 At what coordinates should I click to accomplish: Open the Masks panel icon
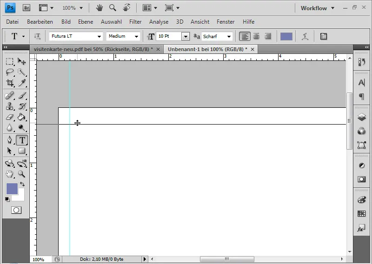(x=362, y=179)
